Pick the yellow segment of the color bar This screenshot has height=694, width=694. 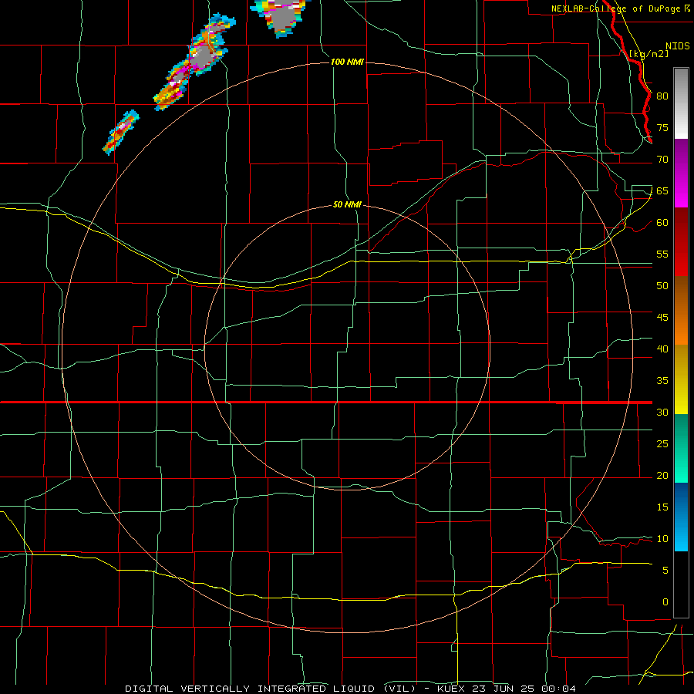pyautogui.click(x=681, y=379)
